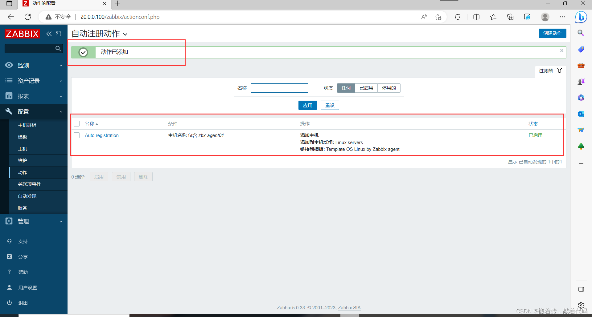
Task: Tick the select-all checkbox in table header
Action: [x=77, y=124]
